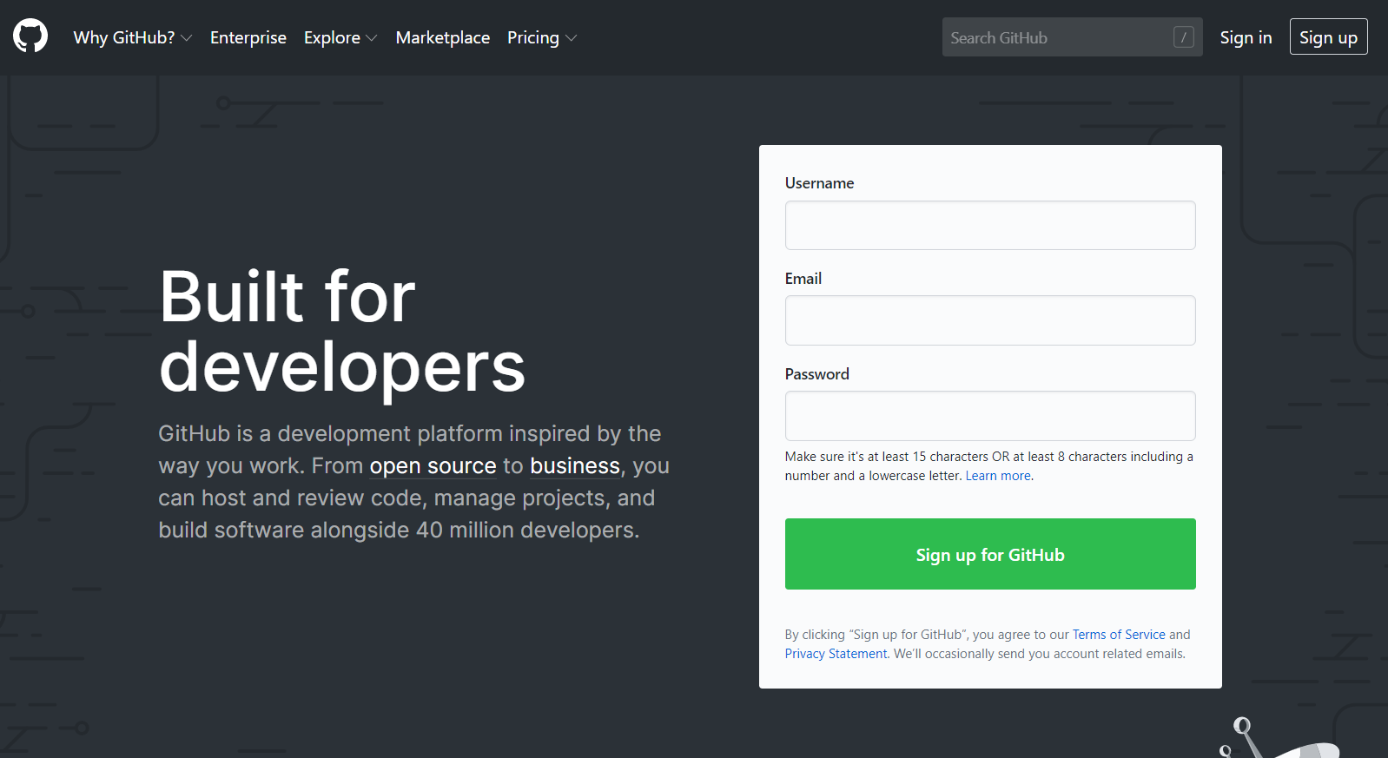Focus the Search GitHub field
This screenshot has height=758, width=1388.
pos(1072,37)
